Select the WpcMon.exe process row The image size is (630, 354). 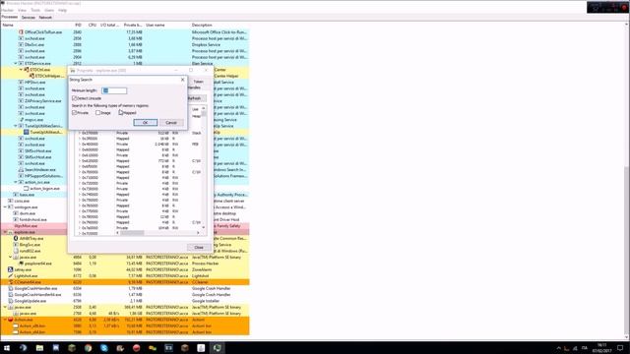coord(125,226)
